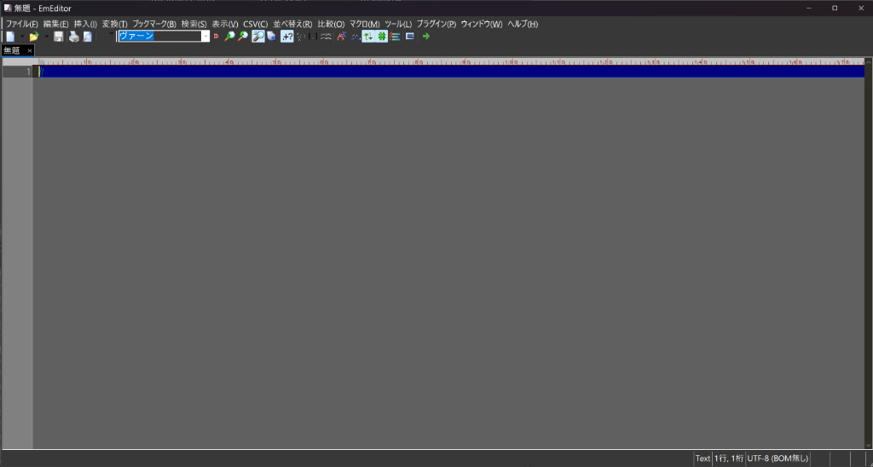The image size is (873, 467).
Task: Click the 1行, 1桁 position indicator
Action: click(728, 458)
